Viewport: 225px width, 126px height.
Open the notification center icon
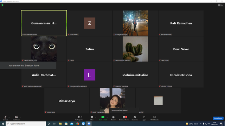pos(221,124)
